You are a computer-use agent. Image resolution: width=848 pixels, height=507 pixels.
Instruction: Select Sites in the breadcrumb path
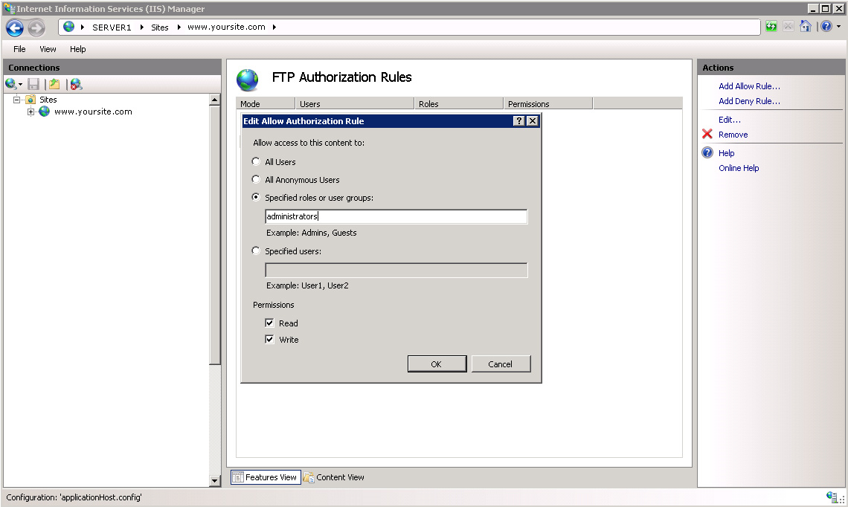click(x=159, y=27)
